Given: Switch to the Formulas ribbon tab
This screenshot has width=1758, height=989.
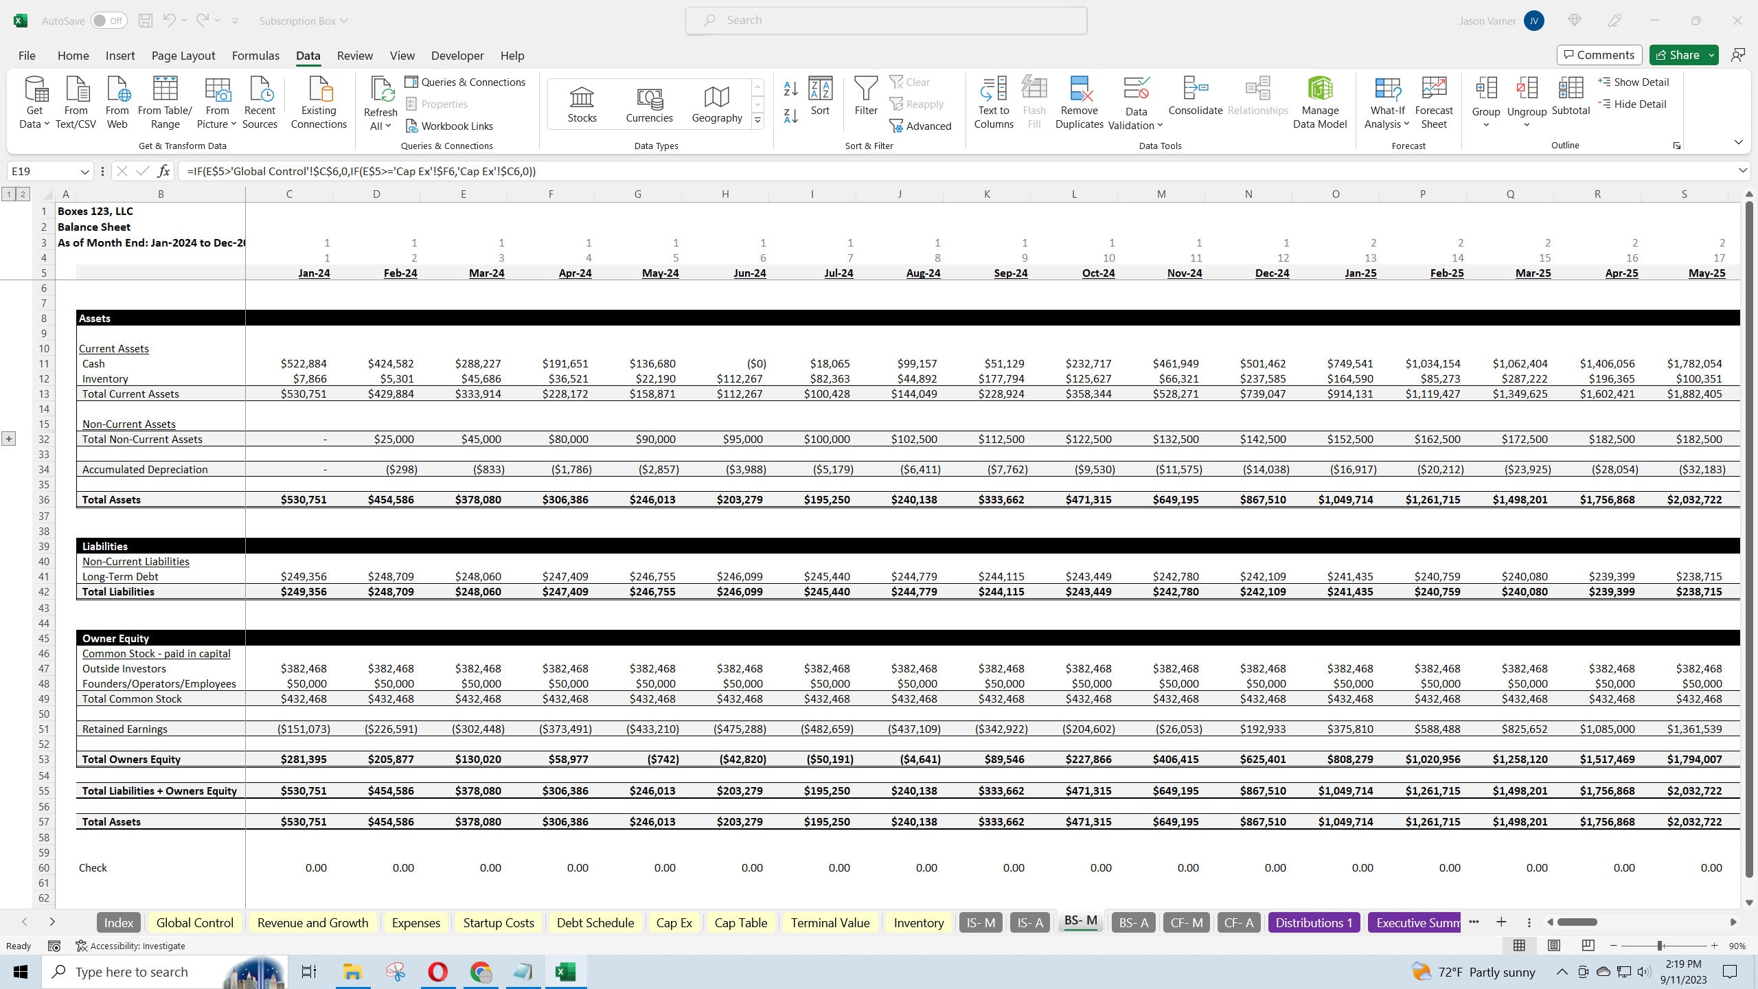Looking at the screenshot, I should [255, 55].
